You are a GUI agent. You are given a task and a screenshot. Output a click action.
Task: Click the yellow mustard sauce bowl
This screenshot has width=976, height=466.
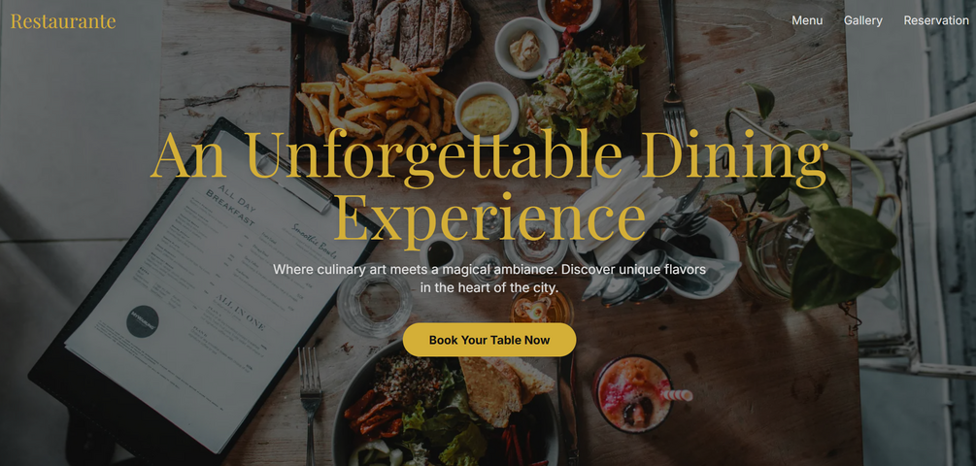[x=487, y=113]
